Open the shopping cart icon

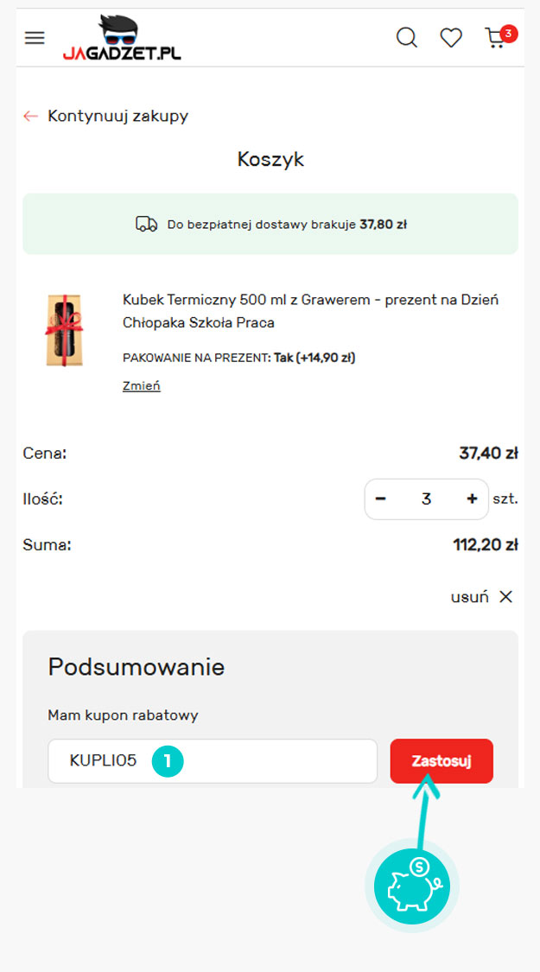click(x=497, y=38)
